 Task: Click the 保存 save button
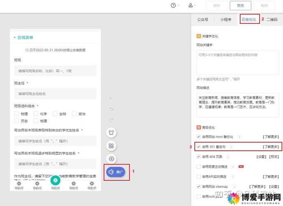click(217, 6)
